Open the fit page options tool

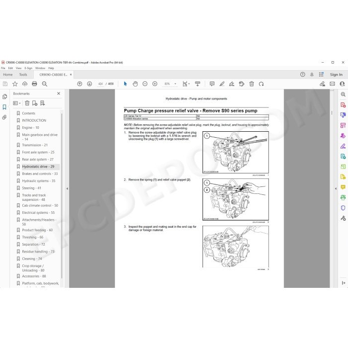(x=186, y=84)
